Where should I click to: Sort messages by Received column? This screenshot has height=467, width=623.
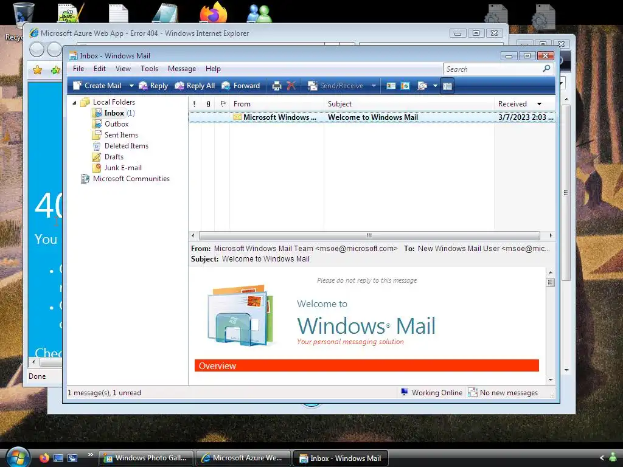(524, 104)
